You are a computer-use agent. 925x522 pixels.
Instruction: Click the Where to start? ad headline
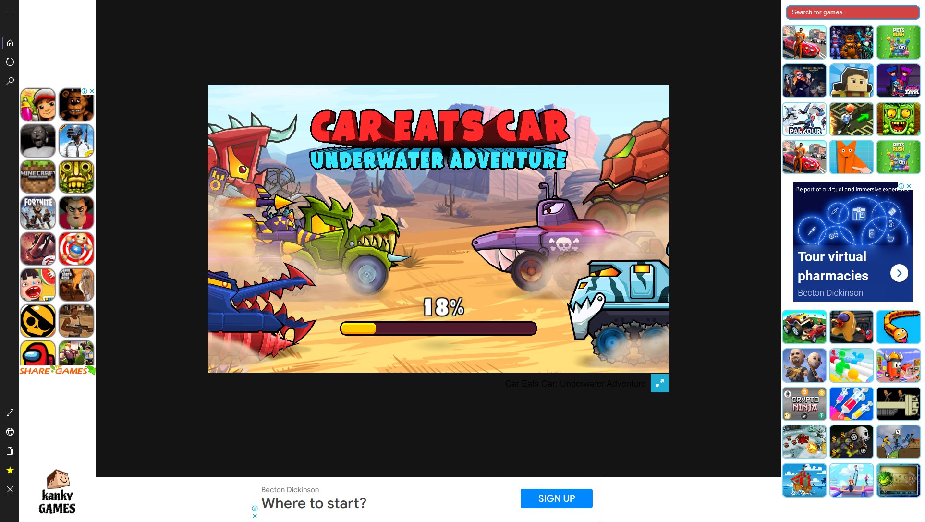(x=314, y=503)
